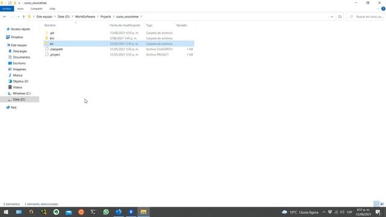Click Data (D:) in address breadcrumb
Image resolution: width=386 pixels, height=217 pixels.
coord(63,17)
